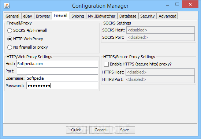201x139 pixels.
Task: Close the Configuration Manager window
Action: tap(190, 4)
